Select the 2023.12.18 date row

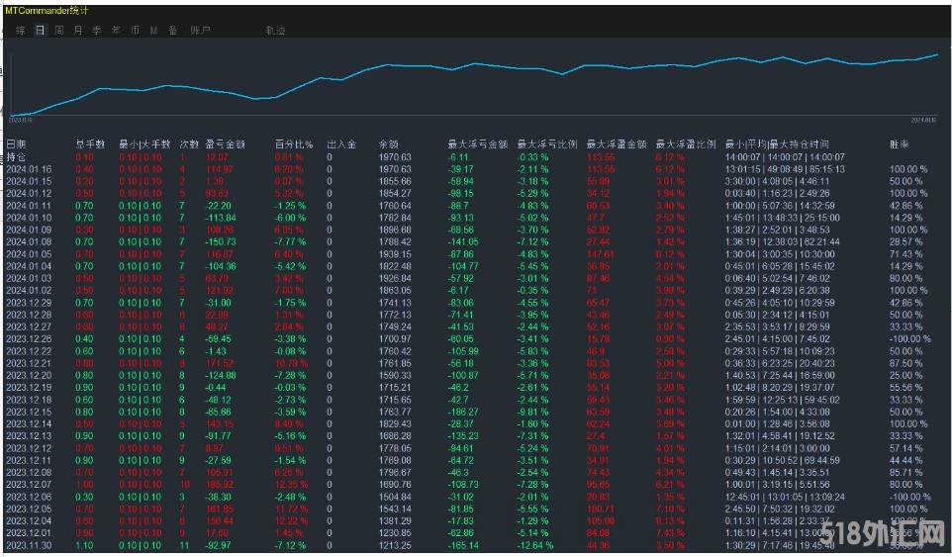click(29, 400)
